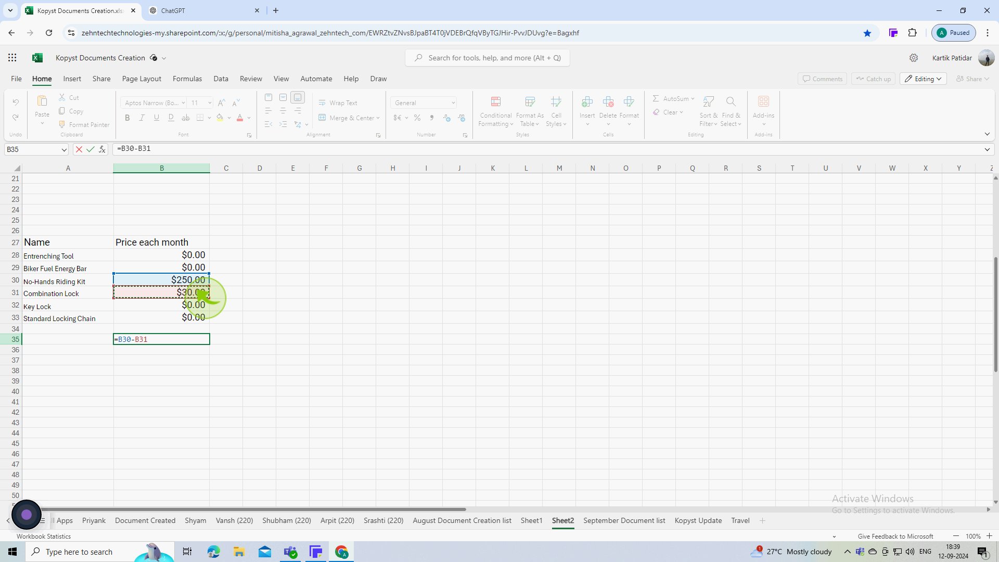999x562 pixels.
Task: Click the Decrease Font Size icon
Action: point(236,103)
